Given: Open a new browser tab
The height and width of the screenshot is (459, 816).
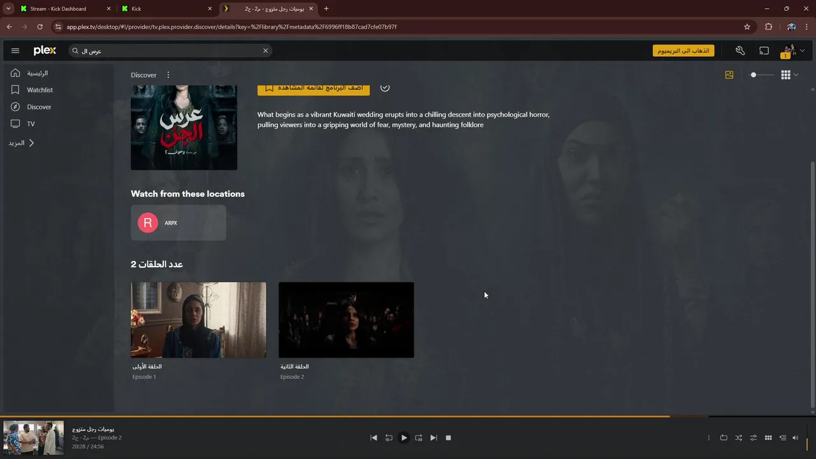Looking at the screenshot, I should pyautogui.click(x=326, y=9).
